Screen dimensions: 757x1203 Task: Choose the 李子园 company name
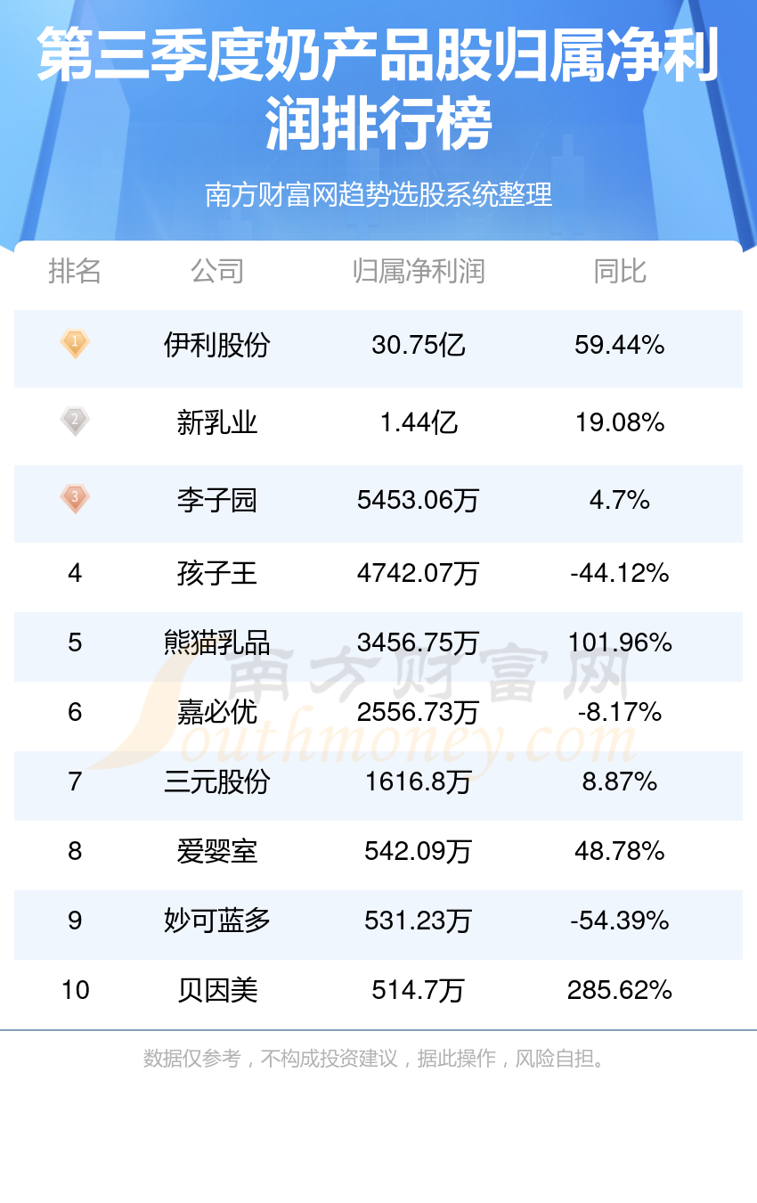click(x=217, y=500)
